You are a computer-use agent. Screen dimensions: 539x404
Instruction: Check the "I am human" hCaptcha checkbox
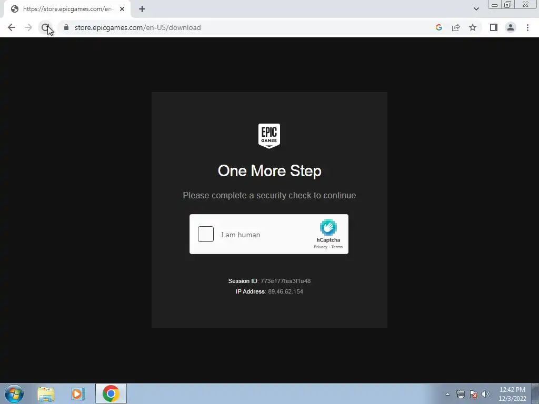pyautogui.click(x=206, y=234)
